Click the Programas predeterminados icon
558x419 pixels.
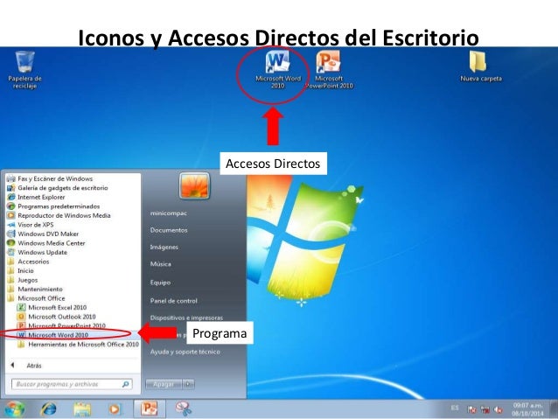11,206
